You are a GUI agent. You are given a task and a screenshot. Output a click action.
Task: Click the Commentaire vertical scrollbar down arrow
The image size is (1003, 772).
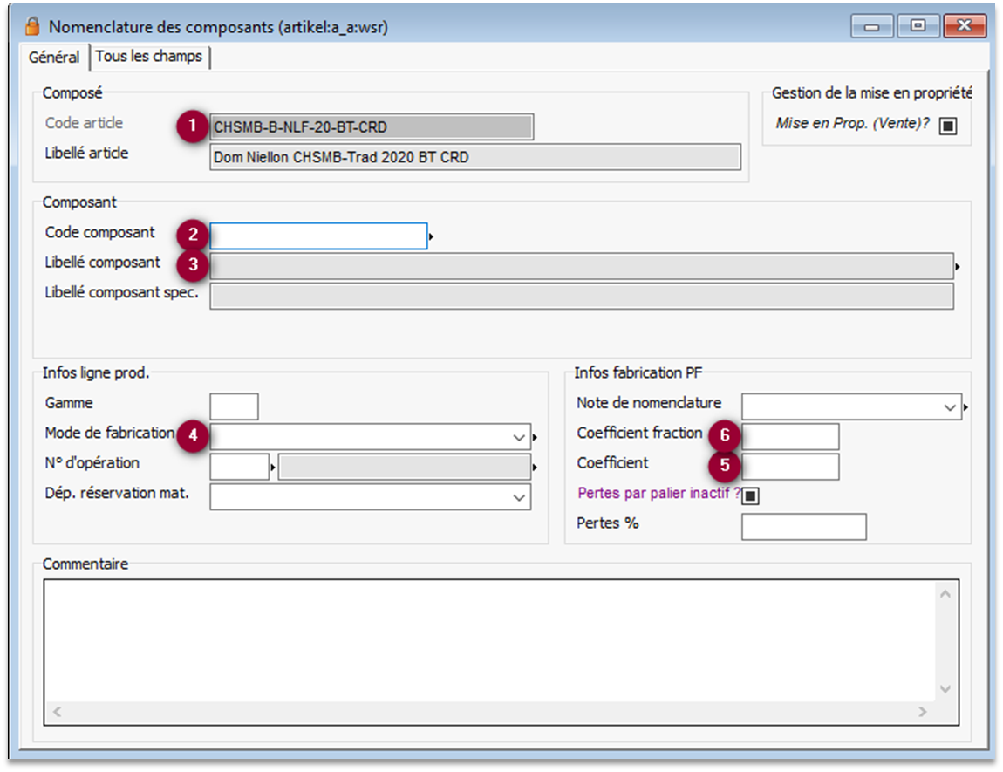(945, 689)
